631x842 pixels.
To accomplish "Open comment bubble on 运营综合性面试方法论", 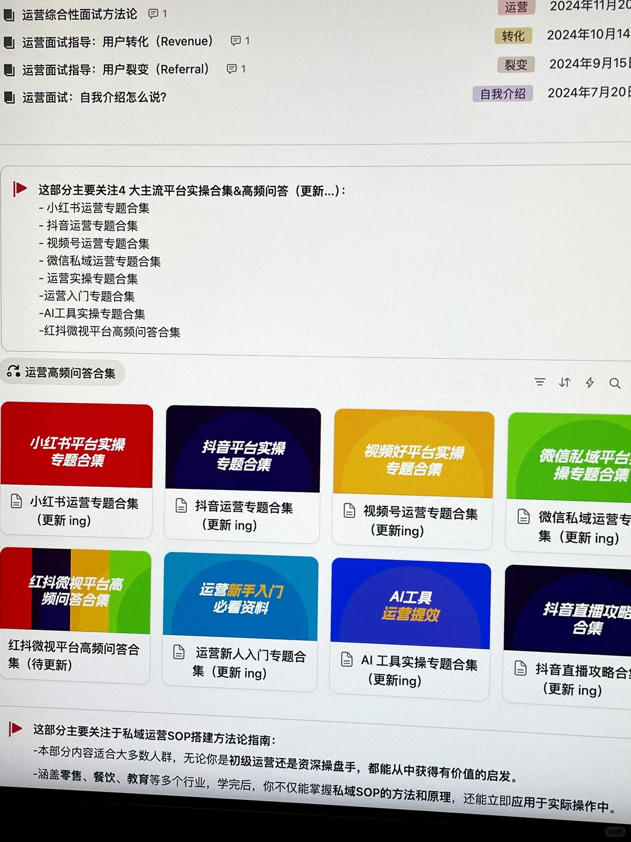I will (153, 13).
